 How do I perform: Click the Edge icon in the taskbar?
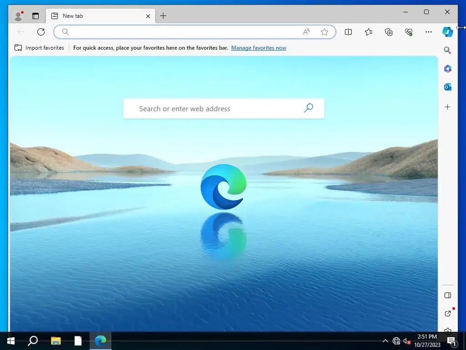point(101,341)
